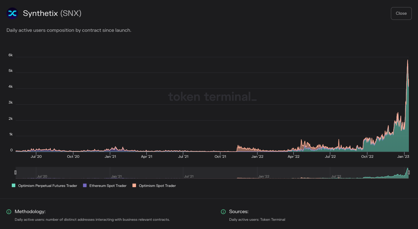Click the token terminal watermark in the chart
The image size is (418, 229).
pyautogui.click(x=212, y=97)
